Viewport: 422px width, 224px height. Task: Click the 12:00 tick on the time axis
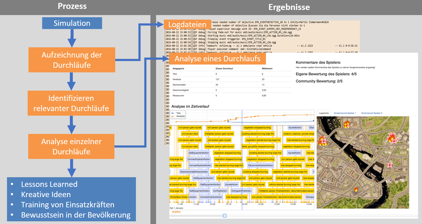(212, 204)
